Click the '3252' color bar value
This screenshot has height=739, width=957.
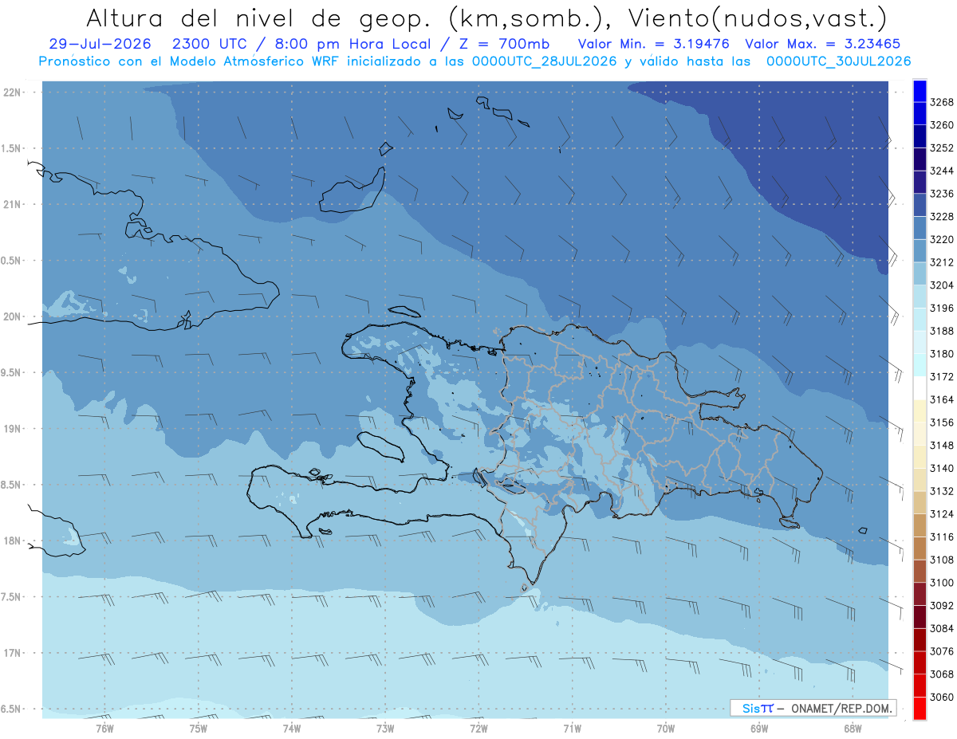click(x=942, y=148)
